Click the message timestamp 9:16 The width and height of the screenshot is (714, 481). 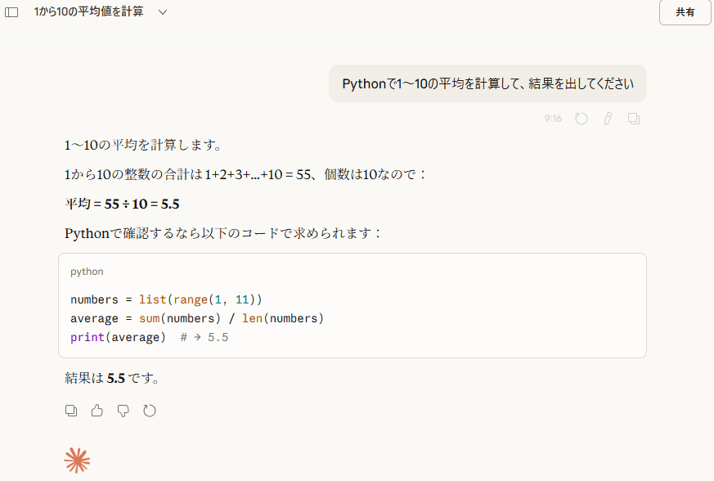553,119
